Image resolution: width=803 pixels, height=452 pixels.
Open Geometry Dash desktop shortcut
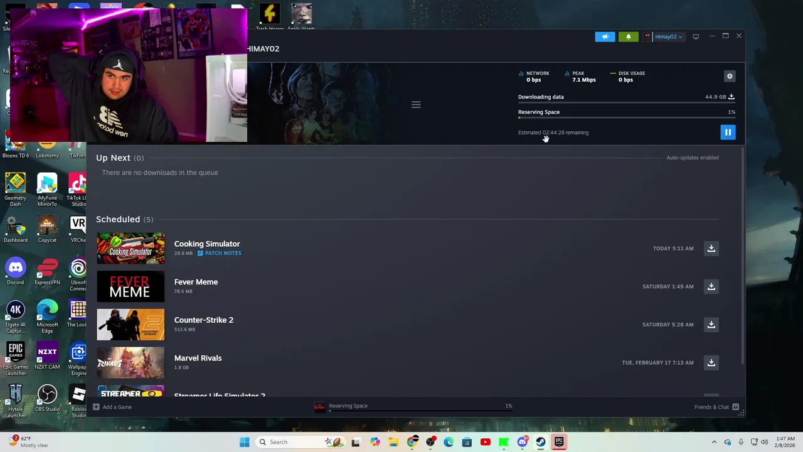click(x=15, y=190)
